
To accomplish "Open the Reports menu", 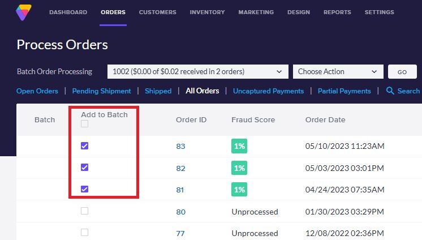I will coord(337,12).
